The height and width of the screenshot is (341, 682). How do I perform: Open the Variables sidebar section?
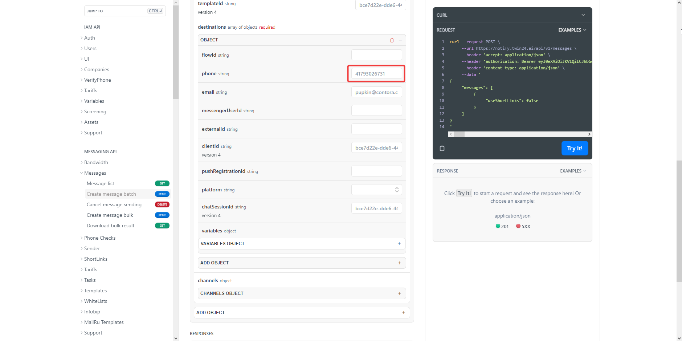coord(94,101)
